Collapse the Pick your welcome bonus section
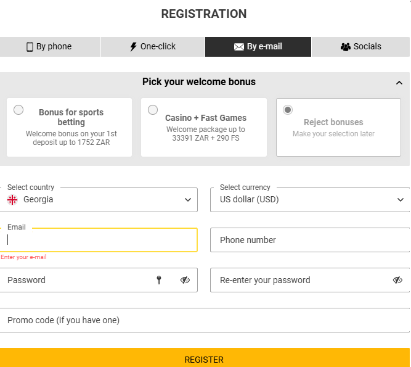This screenshot has height=367, width=411. coord(399,83)
